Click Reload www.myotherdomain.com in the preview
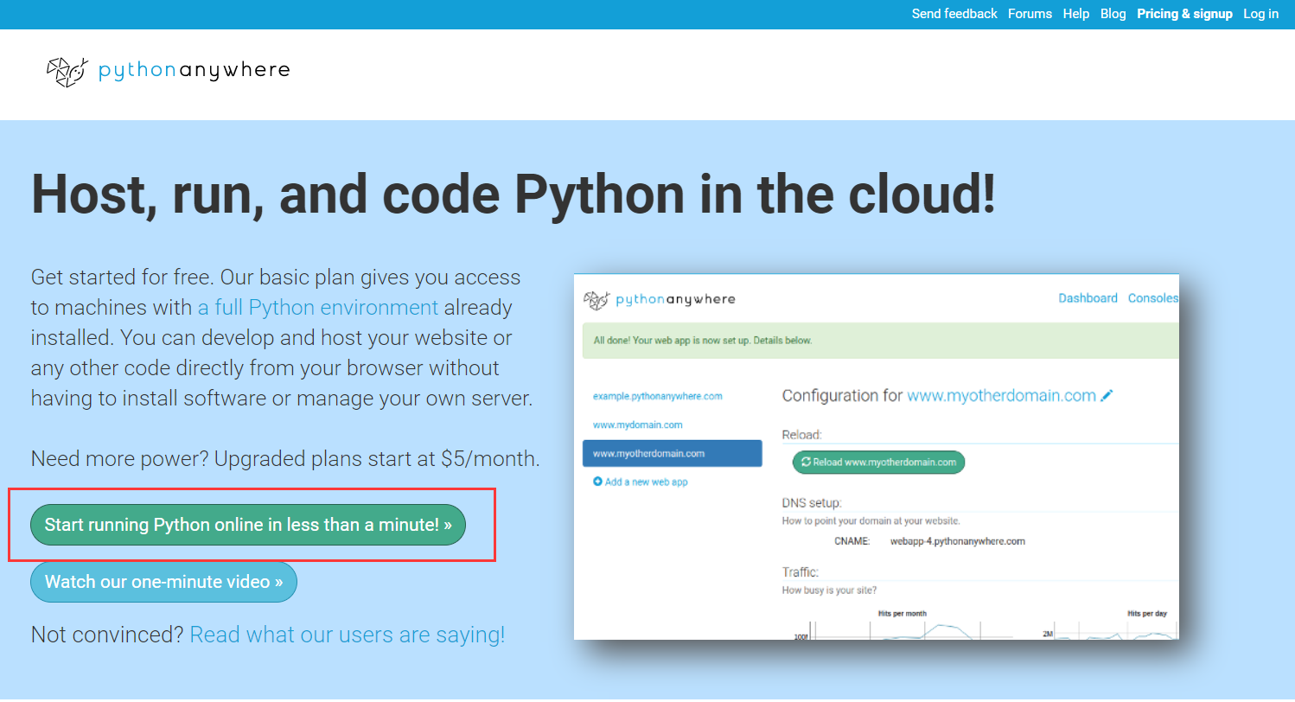Viewport: 1295px width, 702px height. [x=878, y=462]
